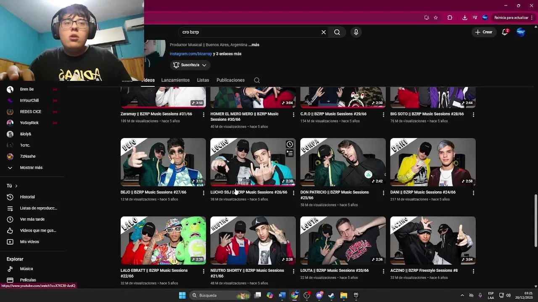Switch to the Publicaciones tab
The width and height of the screenshot is (538, 302).
(x=230, y=80)
